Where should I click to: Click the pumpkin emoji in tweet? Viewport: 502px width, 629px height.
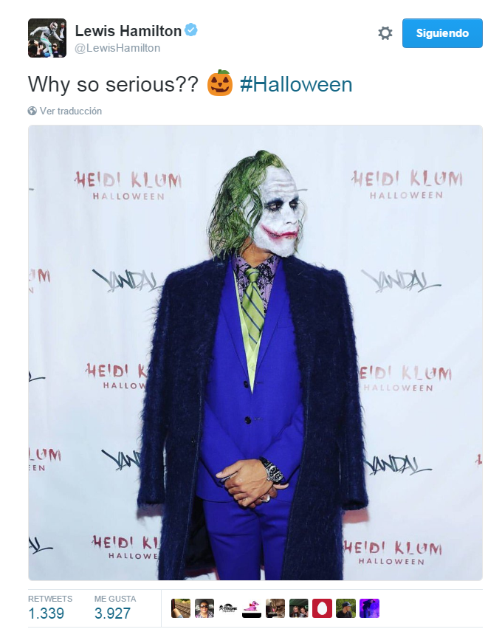click(220, 83)
